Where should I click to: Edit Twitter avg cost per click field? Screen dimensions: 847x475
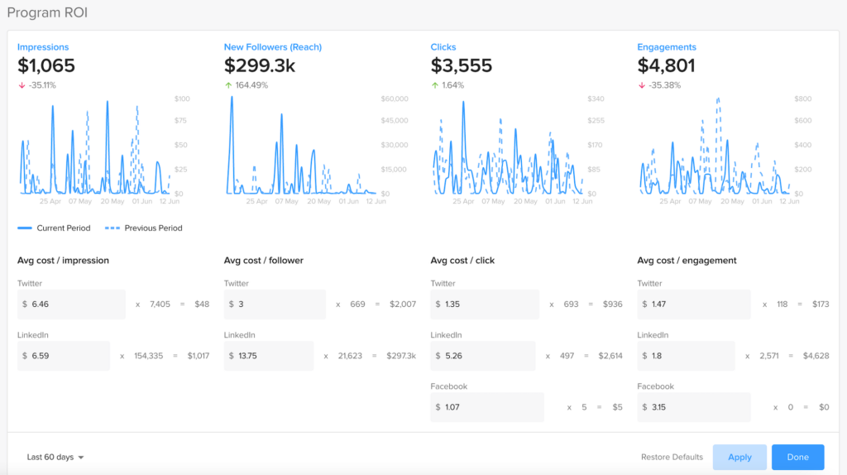pos(485,305)
